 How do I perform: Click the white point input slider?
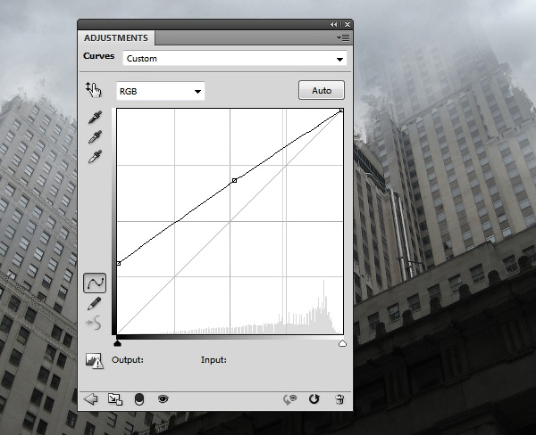tap(341, 342)
